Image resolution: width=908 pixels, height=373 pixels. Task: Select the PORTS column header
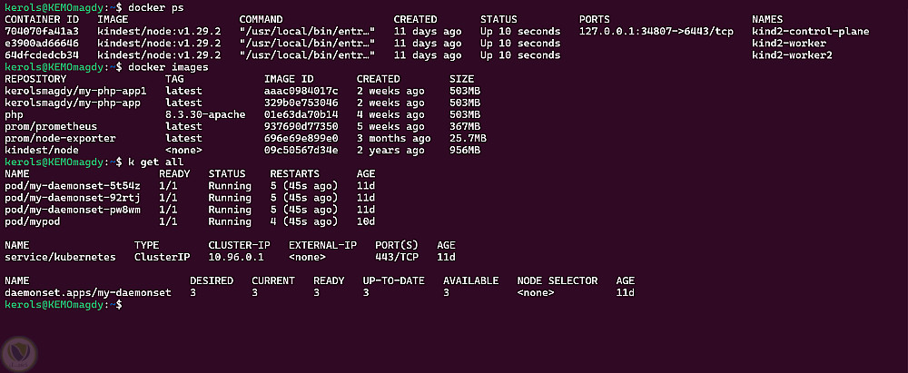(594, 20)
